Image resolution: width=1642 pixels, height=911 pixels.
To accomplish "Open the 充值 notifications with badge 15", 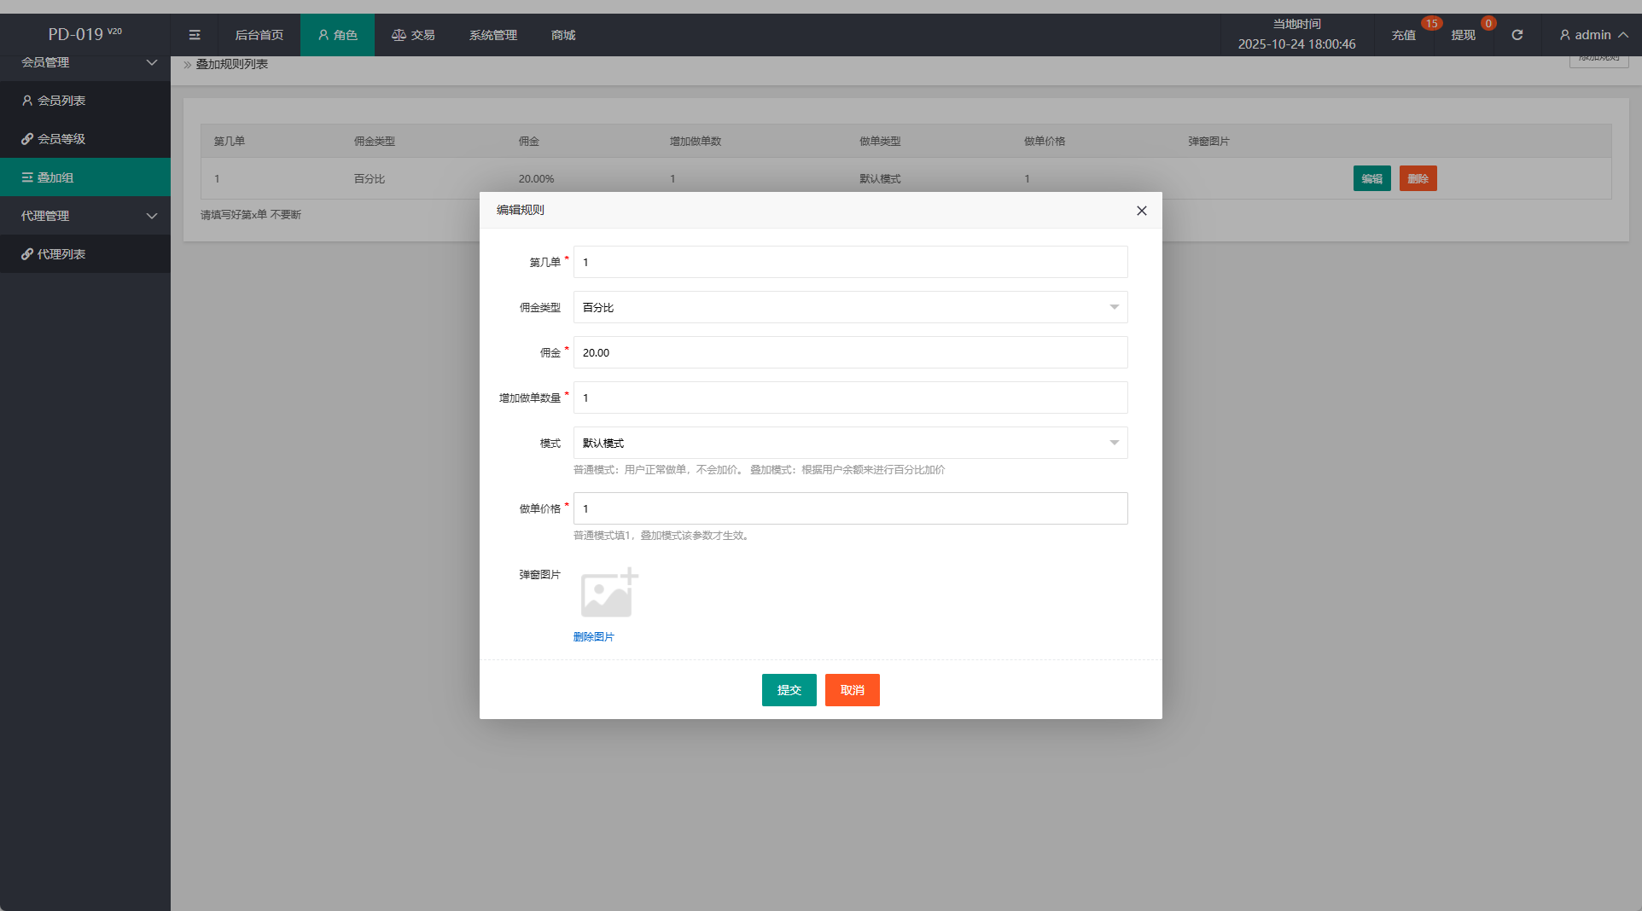I will [1404, 35].
